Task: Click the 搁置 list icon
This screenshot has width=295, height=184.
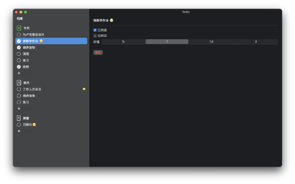Action: [19, 118]
